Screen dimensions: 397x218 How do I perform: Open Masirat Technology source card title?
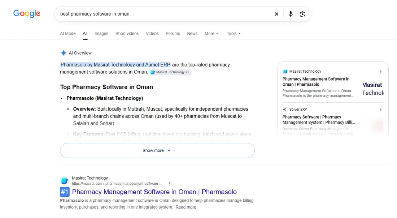click(x=316, y=82)
